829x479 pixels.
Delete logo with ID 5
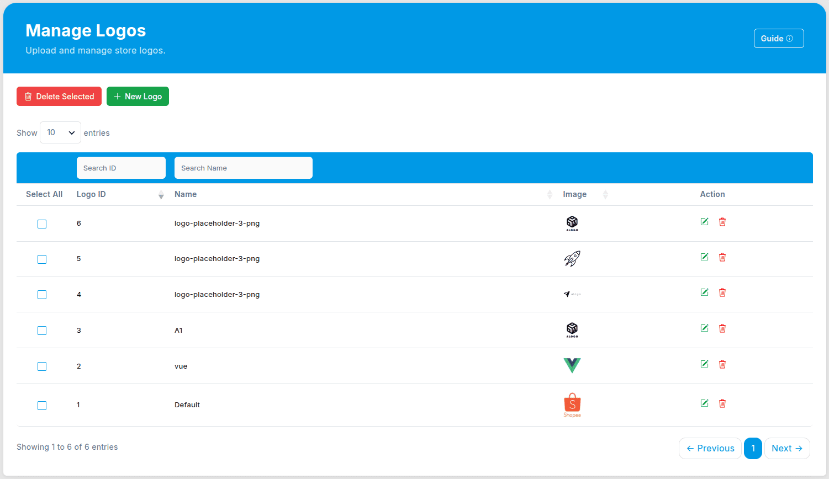point(722,257)
